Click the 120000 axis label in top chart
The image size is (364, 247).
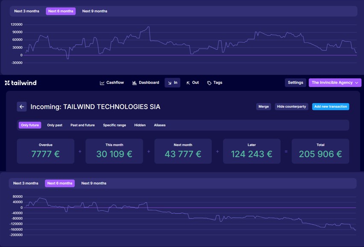(17, 24)
